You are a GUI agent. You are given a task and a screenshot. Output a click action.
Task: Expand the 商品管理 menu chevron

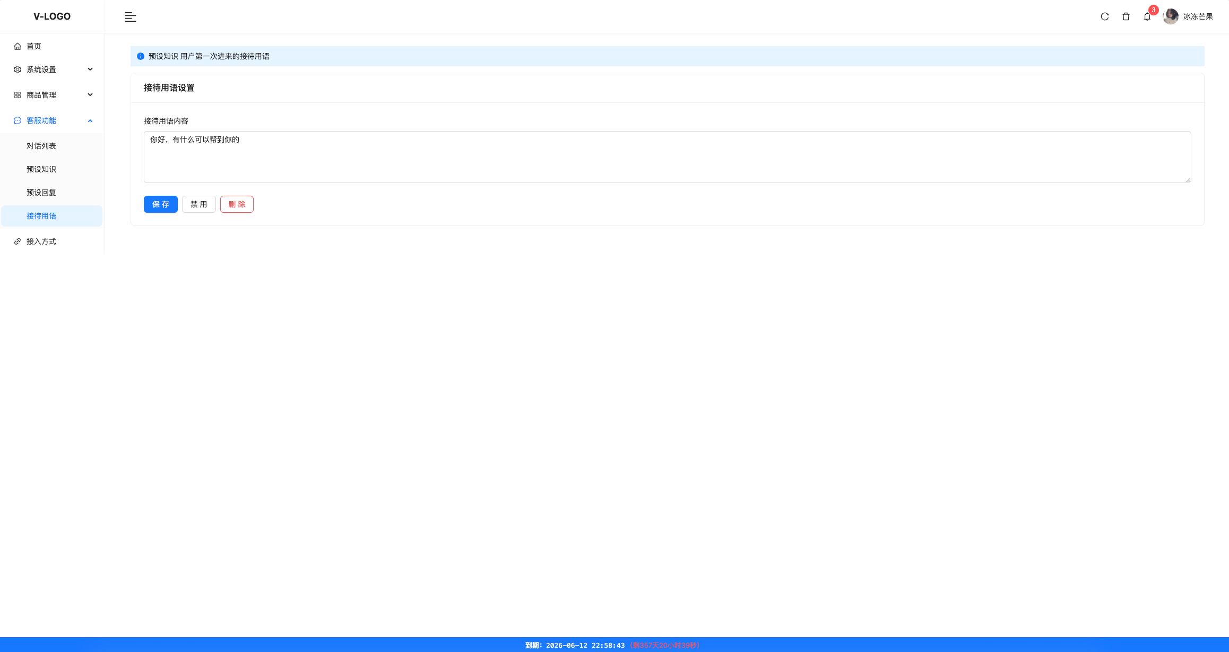click(90, 95)
